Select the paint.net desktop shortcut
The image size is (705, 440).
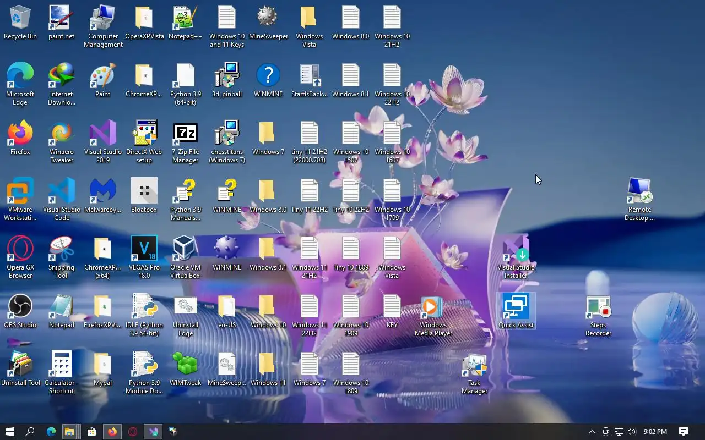pyautogui.click(x=62, y=23)
